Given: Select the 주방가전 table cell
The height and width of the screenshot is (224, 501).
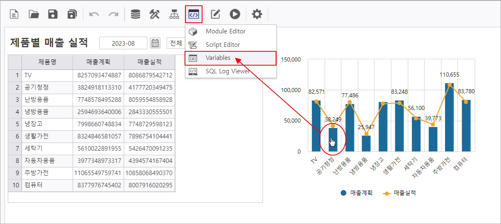Looking at the screenshot, I should pyautogui.click(x=47, y=173).
